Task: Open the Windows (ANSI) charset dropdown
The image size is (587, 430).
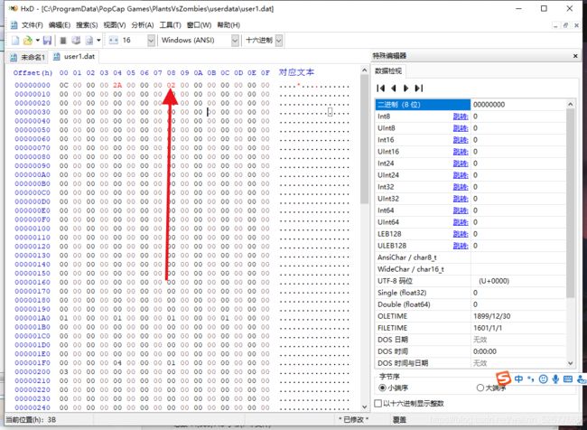Action: point(235,41)
